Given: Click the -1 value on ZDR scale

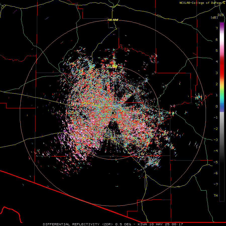Looking at the screenshot, I should click(x=216, y=118).
